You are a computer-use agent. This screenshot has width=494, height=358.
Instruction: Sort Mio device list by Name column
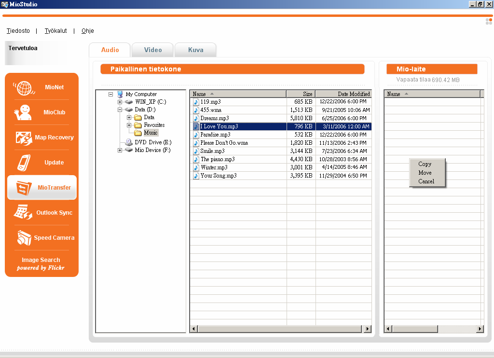tap(432, 94)
